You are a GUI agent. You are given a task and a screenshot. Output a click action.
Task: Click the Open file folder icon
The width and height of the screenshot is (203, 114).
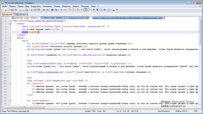[x=8, y=10]
